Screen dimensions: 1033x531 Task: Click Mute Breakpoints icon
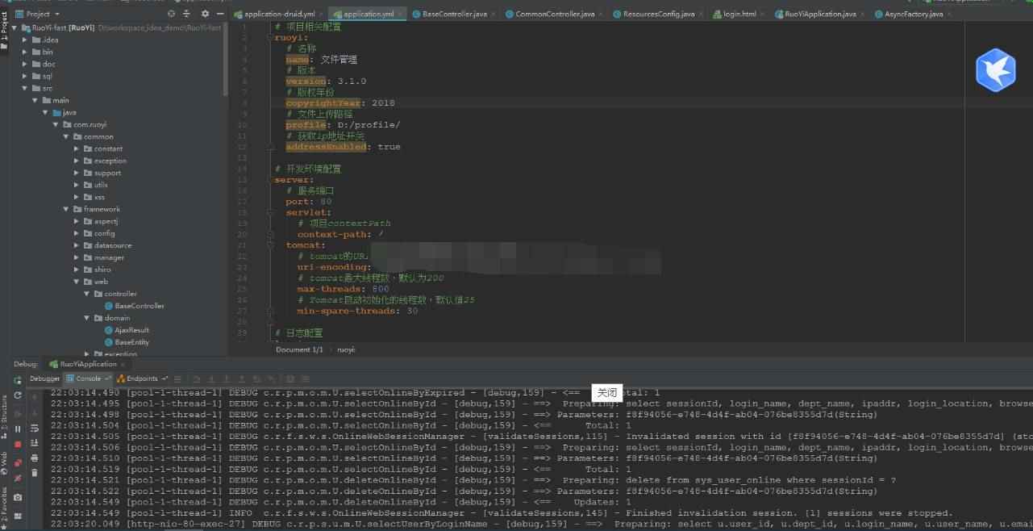pyautogui.click(x=18, y=478)
